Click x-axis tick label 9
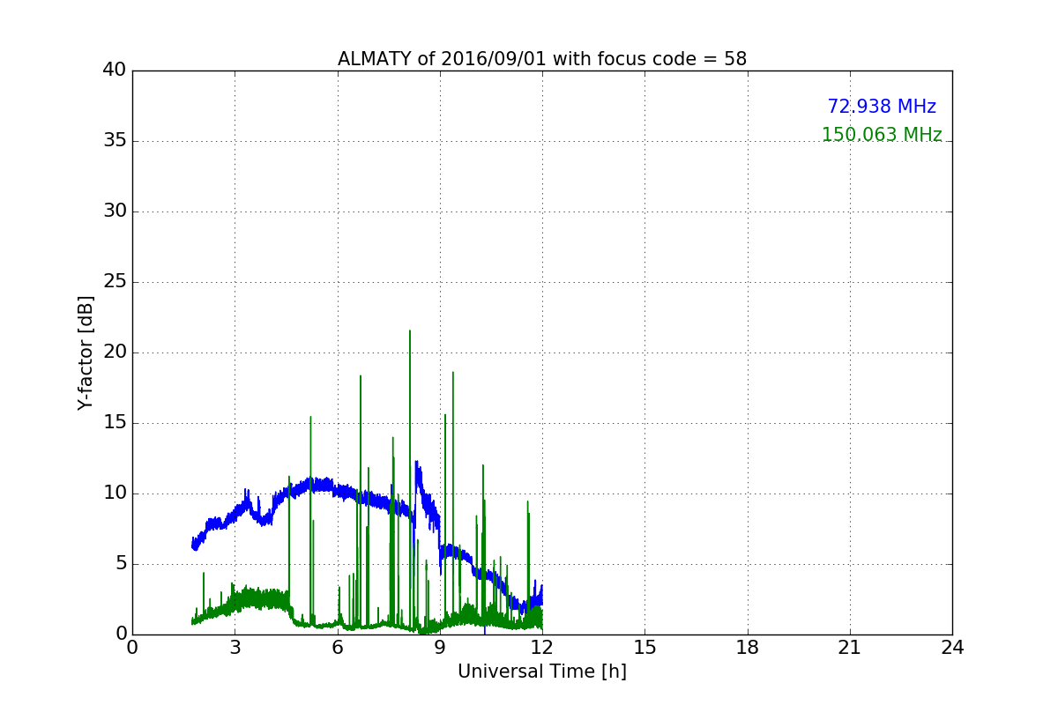Screen dimensions: 1058x705 click(440, 647)
